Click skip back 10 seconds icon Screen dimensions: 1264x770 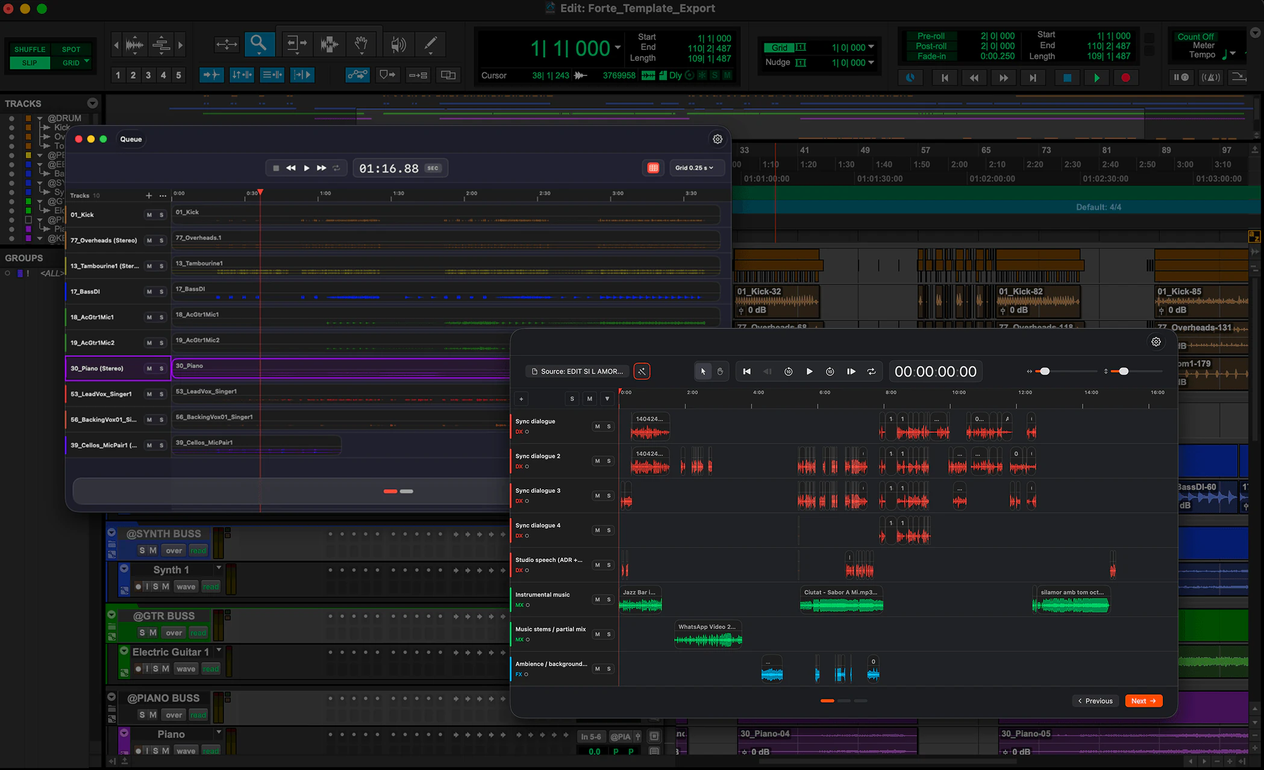click(x=788, y=371)
